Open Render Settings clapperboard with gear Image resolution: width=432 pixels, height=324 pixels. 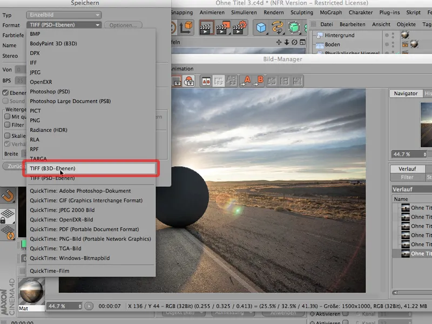click(x=239, y=28)
